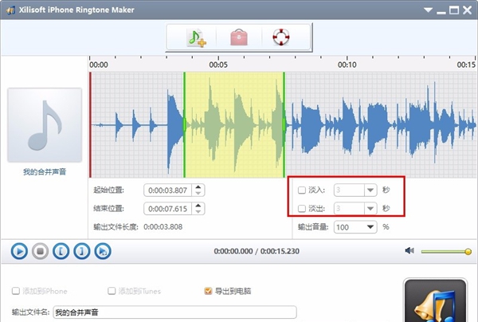The width and height of the screenshot is (478, 322).
Task: Click the add music file icon
Action: (x=197, y=37)
